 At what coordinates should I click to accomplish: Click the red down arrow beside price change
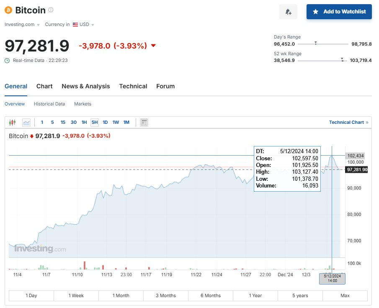click(x=153, y=46)
